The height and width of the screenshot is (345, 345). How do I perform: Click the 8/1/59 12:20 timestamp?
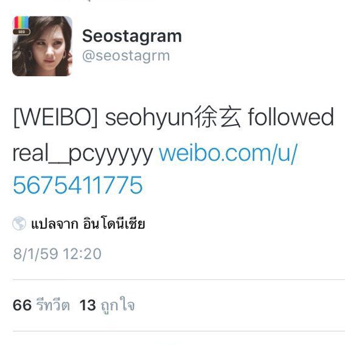pyautogui.click(x=57, y=254)
